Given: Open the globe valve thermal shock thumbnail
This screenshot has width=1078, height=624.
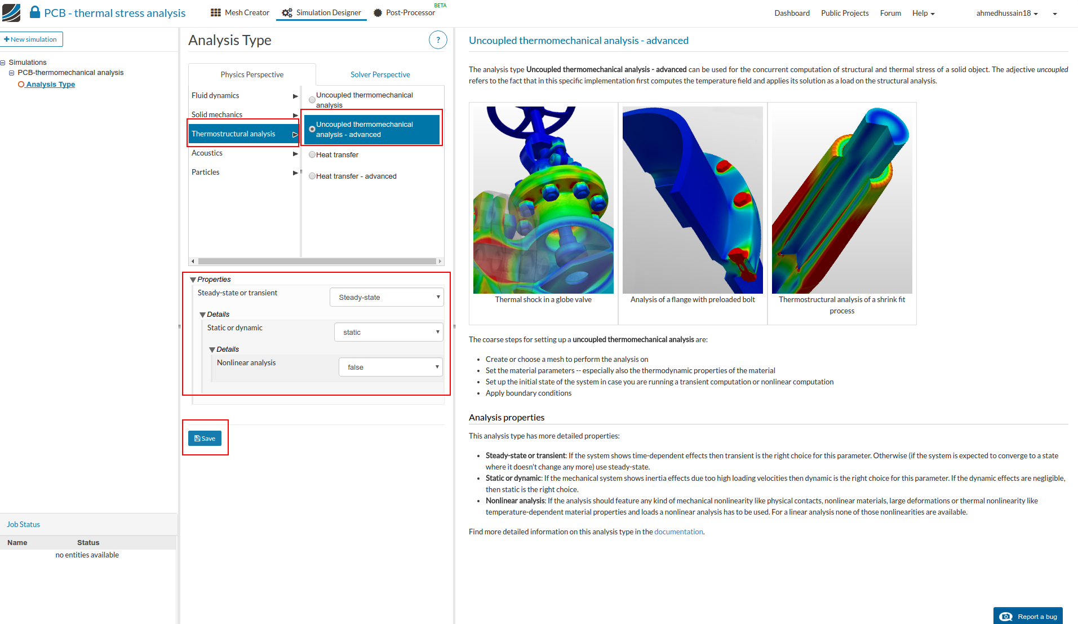Looking at the screenshot, I should coord(543,200).
